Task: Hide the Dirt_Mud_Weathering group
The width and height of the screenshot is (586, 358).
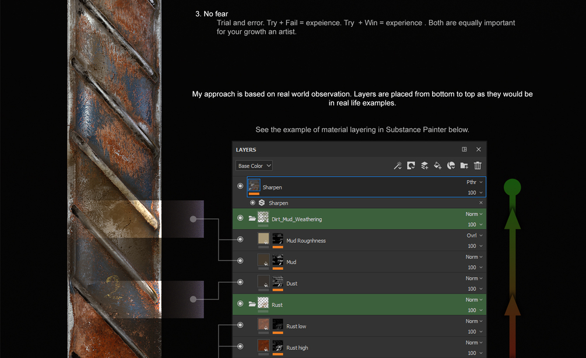Action: click(x=240, y=218)
